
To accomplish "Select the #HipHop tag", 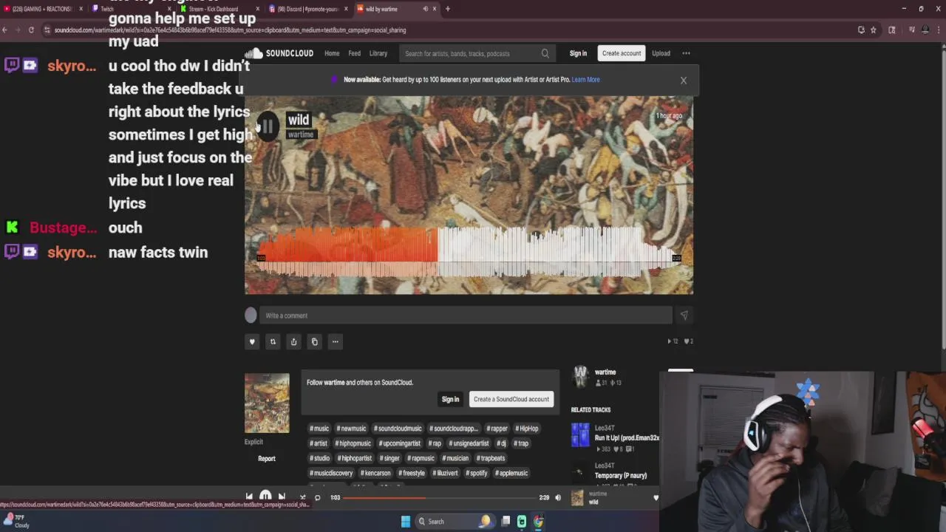I will 528,429.
